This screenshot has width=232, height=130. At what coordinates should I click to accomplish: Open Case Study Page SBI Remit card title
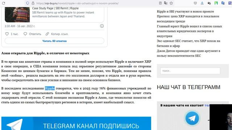55,8
